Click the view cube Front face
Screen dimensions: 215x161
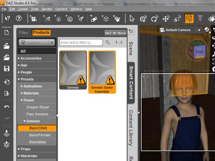pos(199,52)
